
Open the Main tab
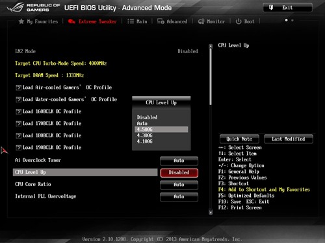[x=137, y=21]
